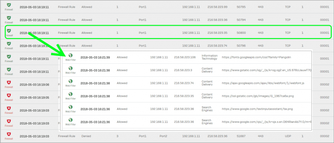
Task: Click the Denied status in the UDP row
Action: (x=86, y=136)
